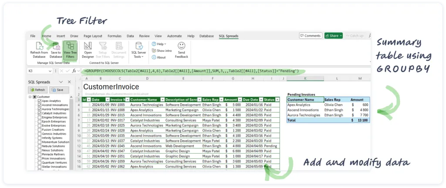
Task: Collapse the Customer tree node
Action: (30, 97)
